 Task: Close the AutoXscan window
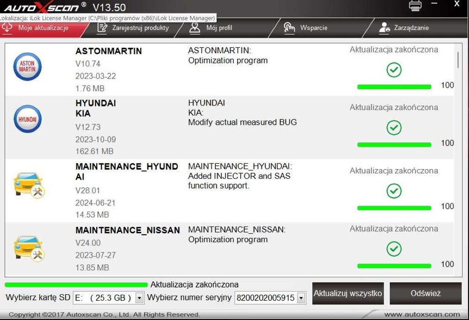tap(457, 4)
